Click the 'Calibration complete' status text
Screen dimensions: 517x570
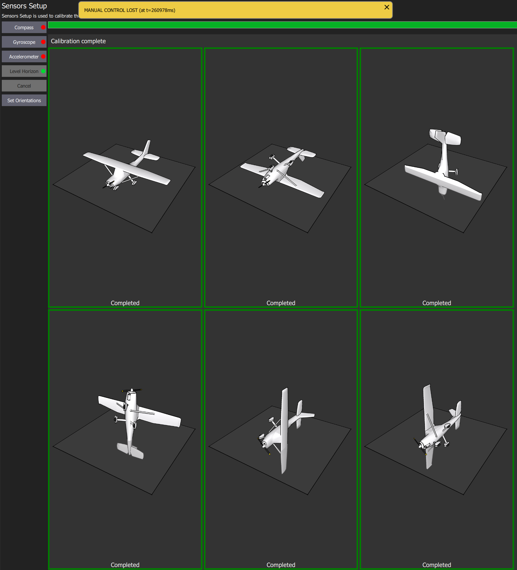pos(78,41)
